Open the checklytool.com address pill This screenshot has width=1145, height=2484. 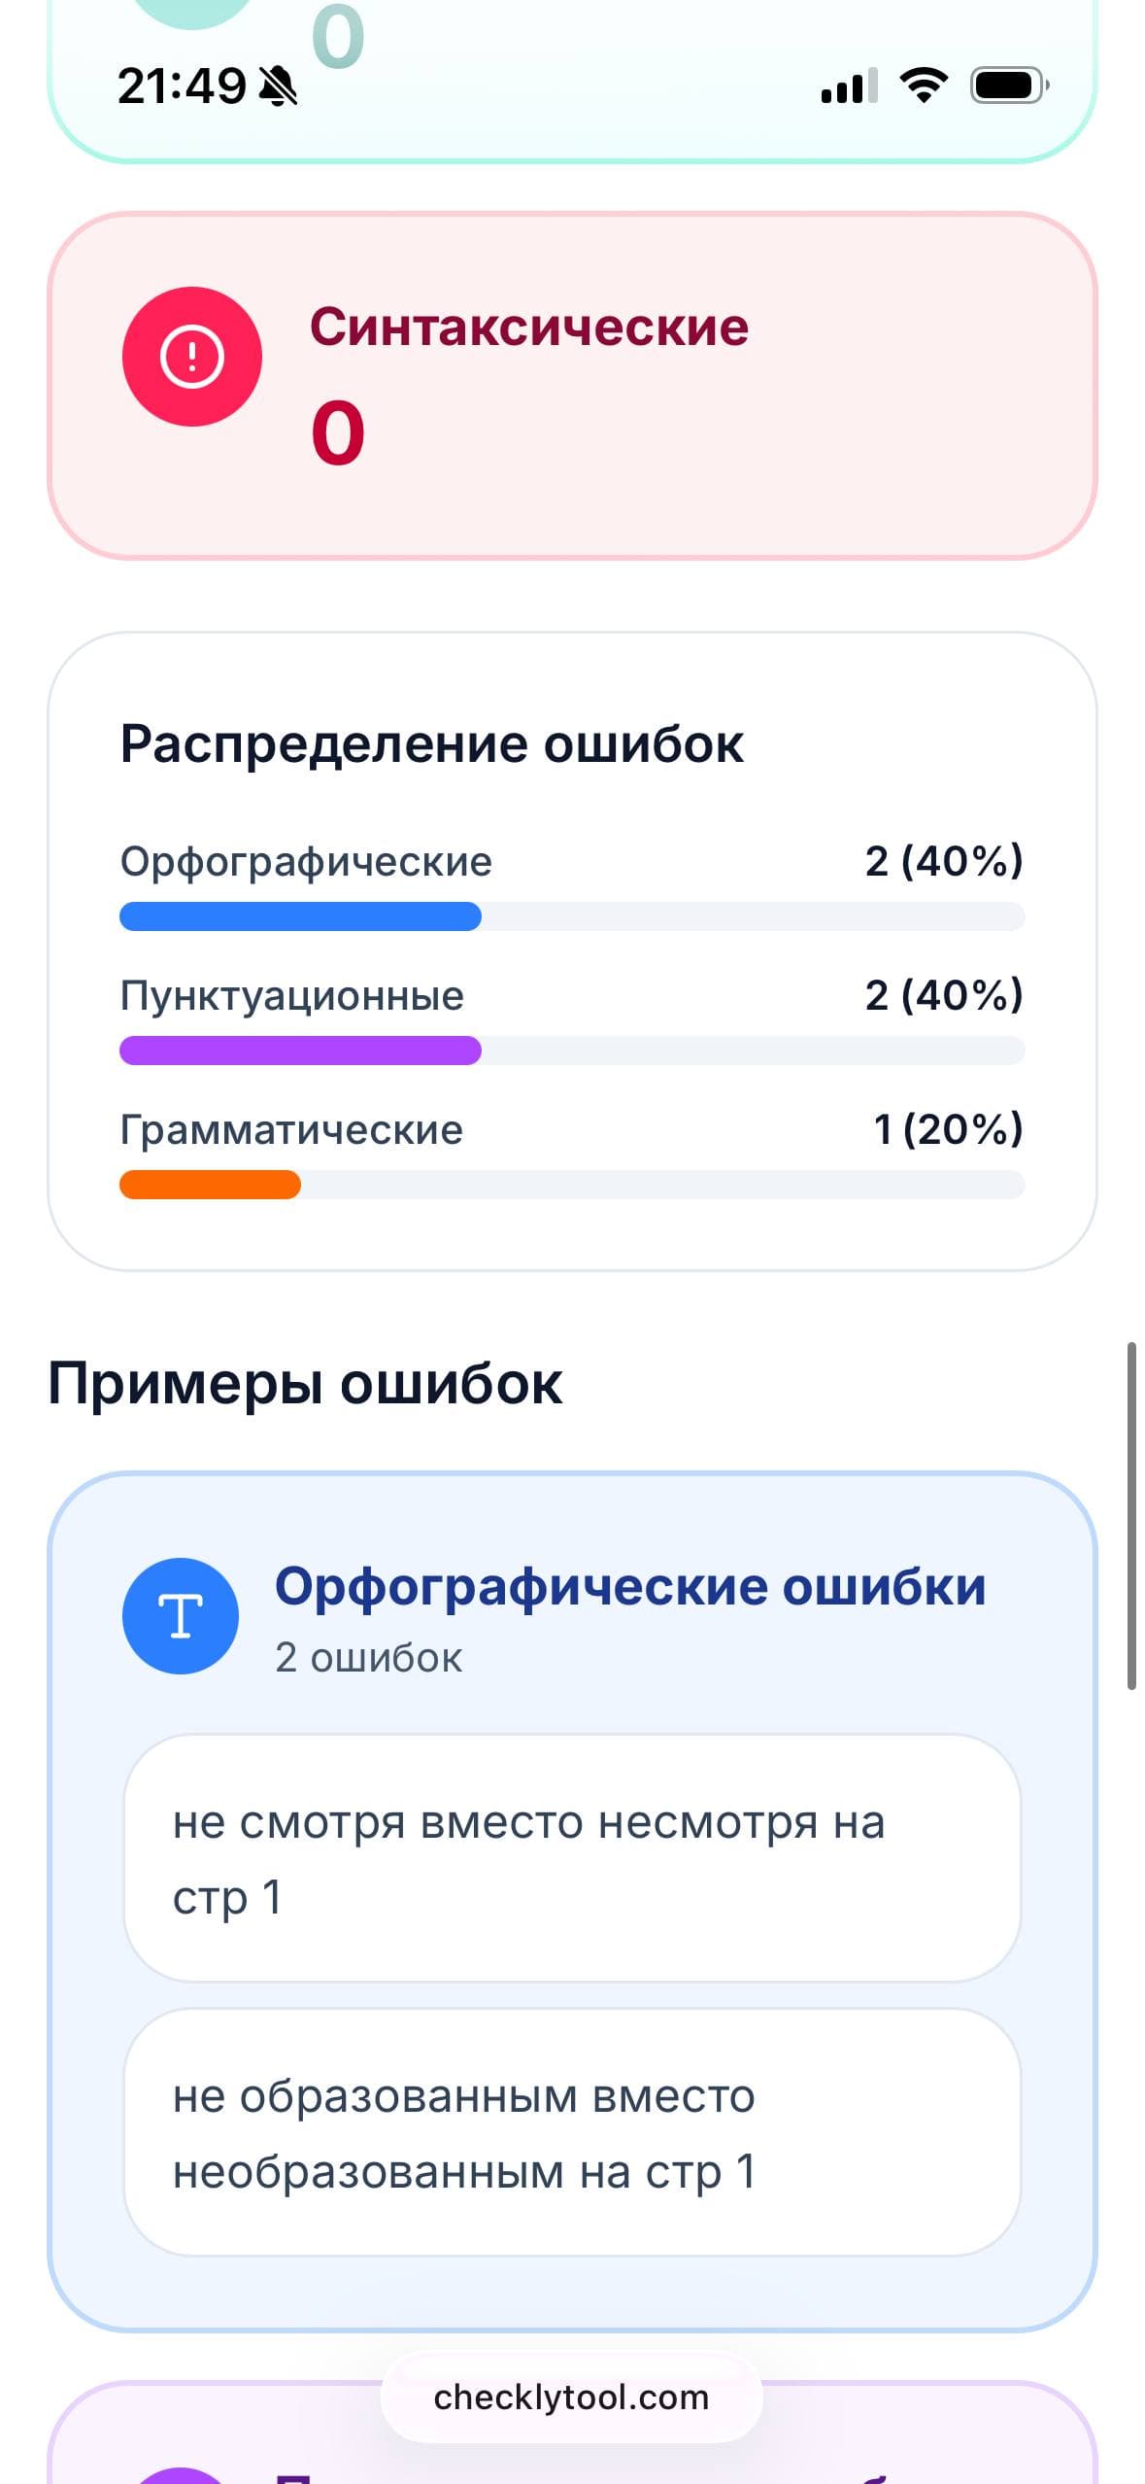(571, 2397)
